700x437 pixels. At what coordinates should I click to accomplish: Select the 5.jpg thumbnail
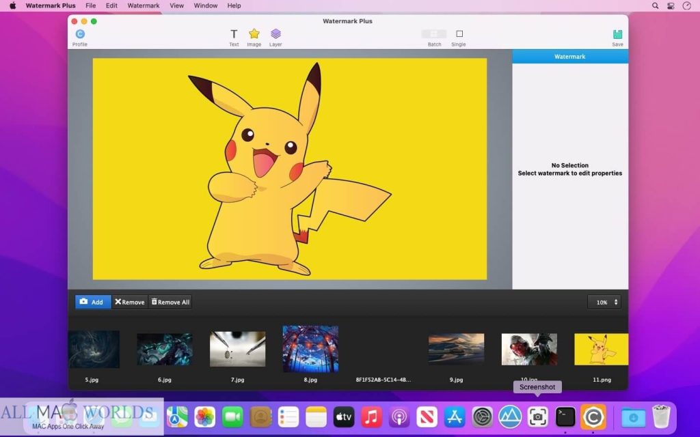tap(93, 349)
